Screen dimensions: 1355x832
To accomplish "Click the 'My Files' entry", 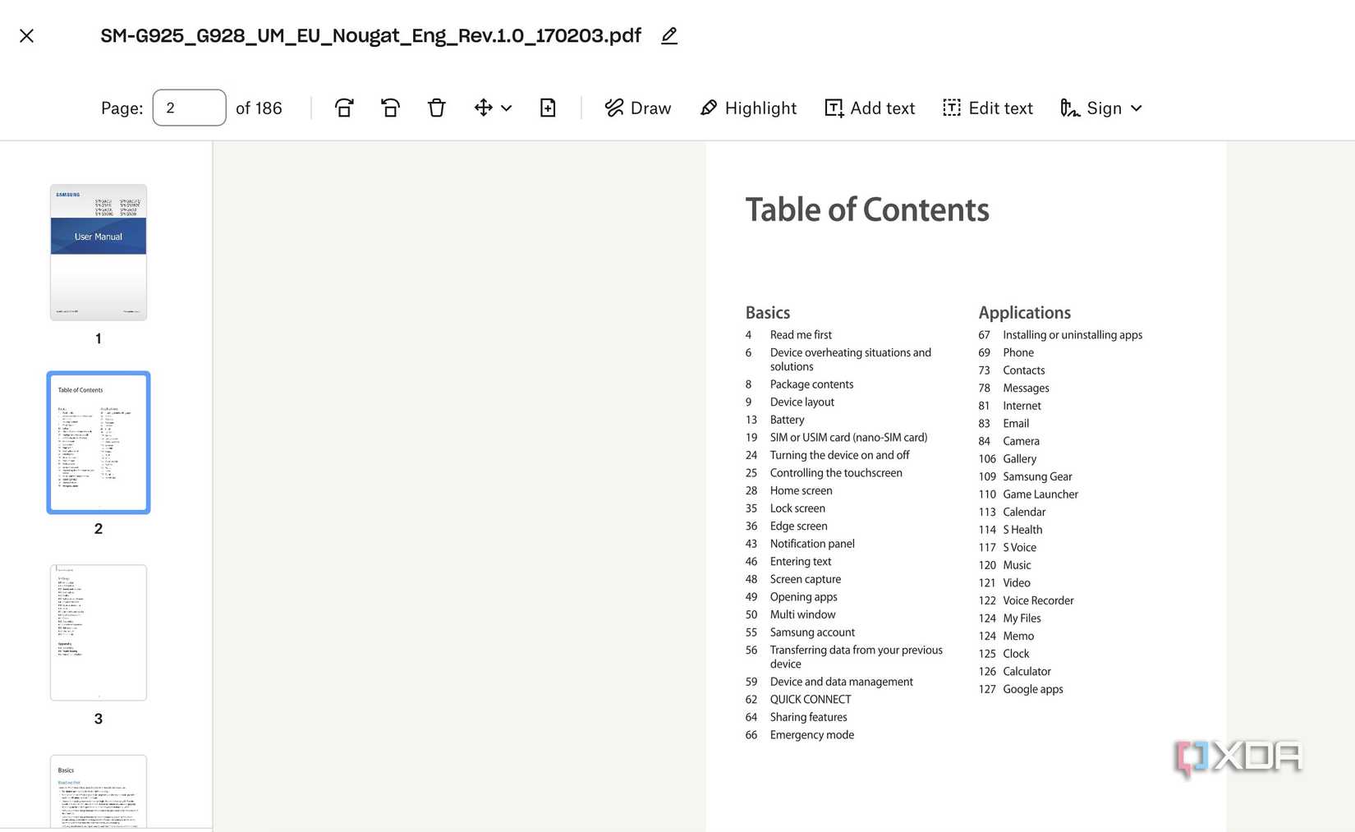I will (x=1022, y=618).
